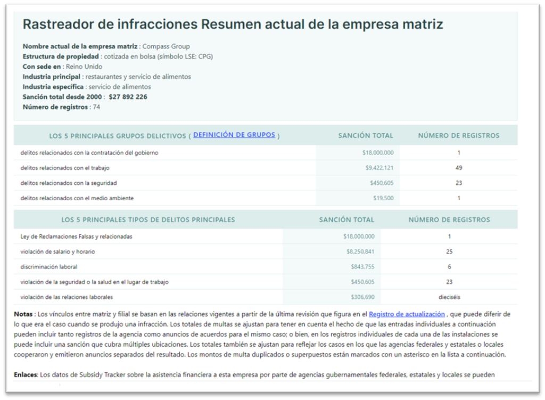Click the 25 records cell

coord(449,251)
